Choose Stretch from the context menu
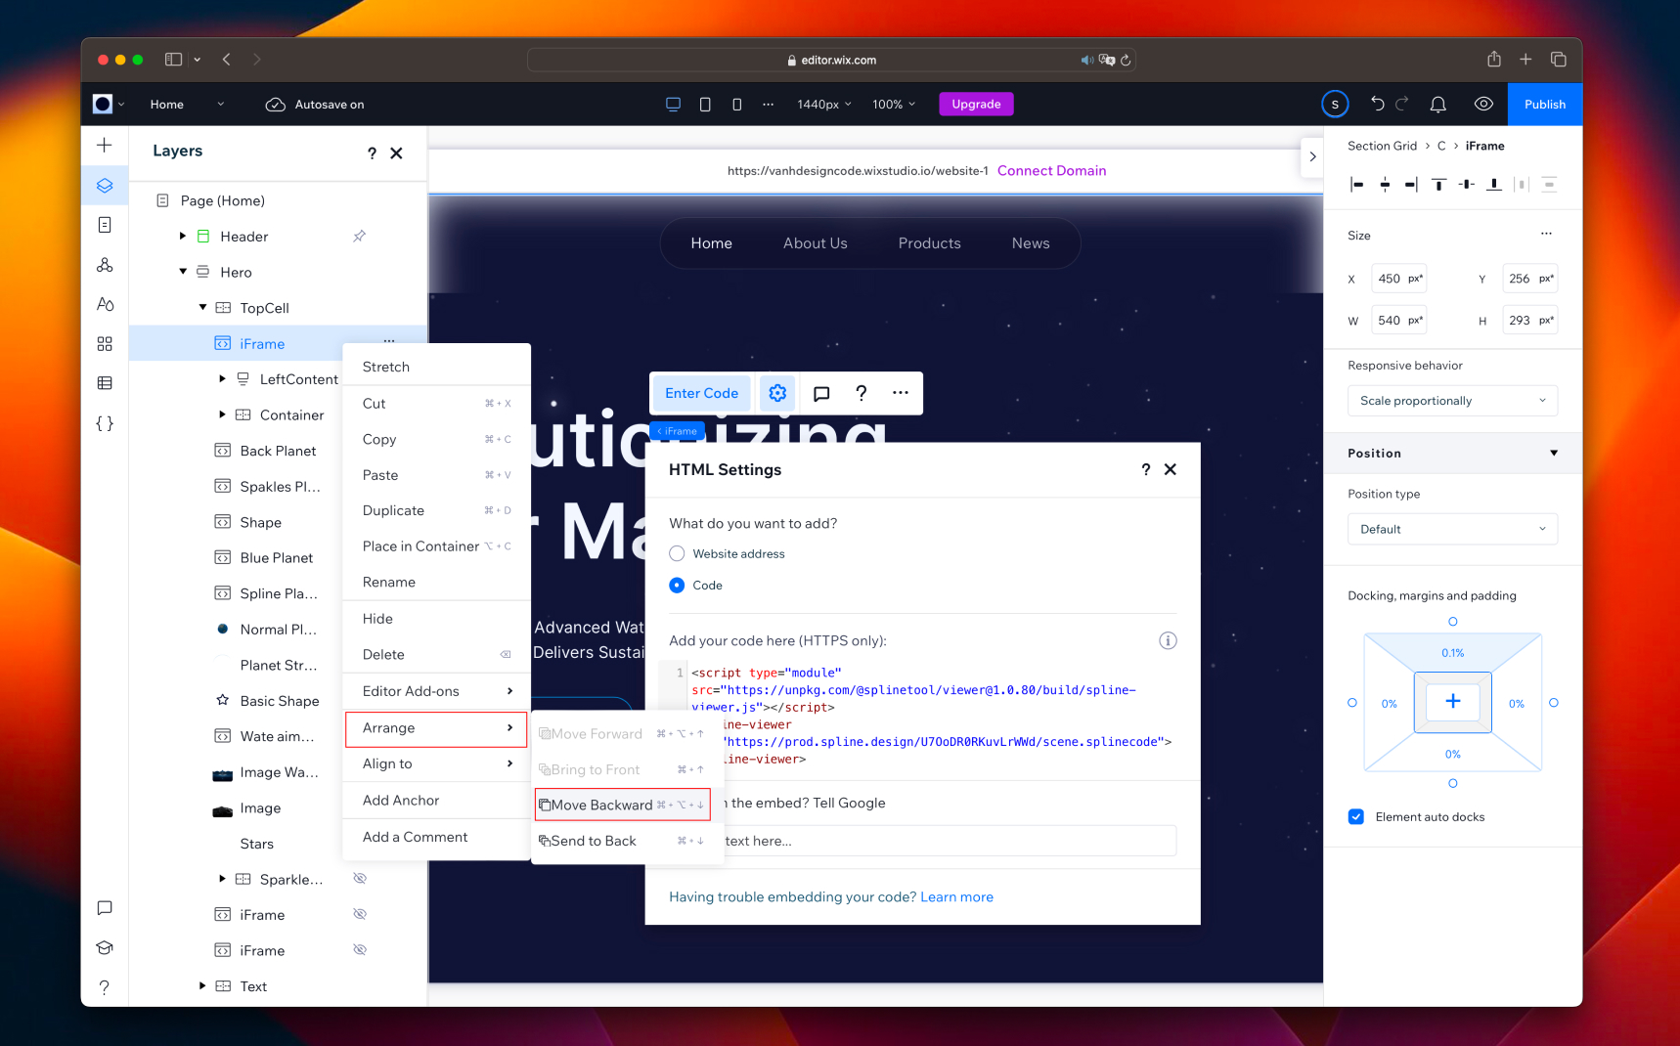The image size is (1680, 1046). (436, 367)
